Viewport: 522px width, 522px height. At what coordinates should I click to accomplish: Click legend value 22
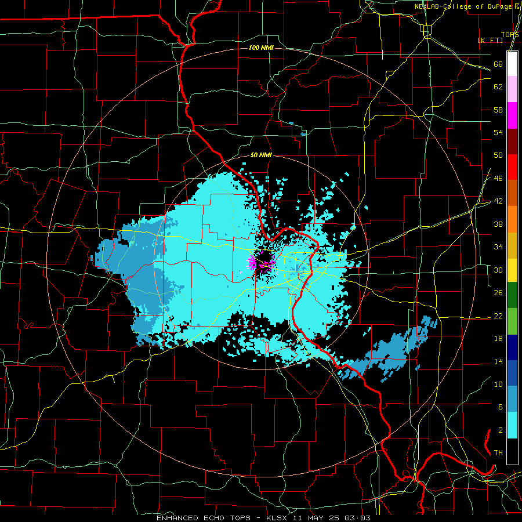tap(498, 316)
